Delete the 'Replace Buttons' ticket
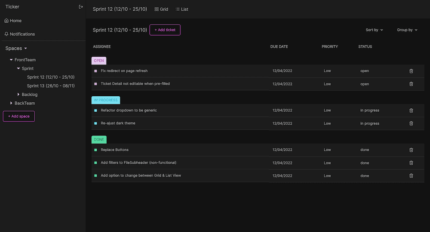Image resolution: width=430 pixels, height=232 pixels. point(411,150)
